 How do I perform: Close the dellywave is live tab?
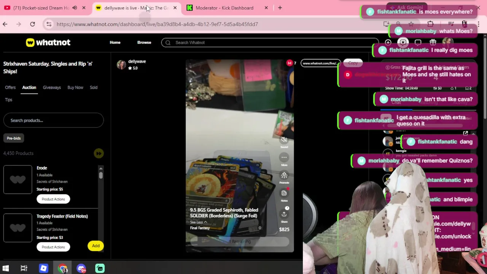(175, 8)
